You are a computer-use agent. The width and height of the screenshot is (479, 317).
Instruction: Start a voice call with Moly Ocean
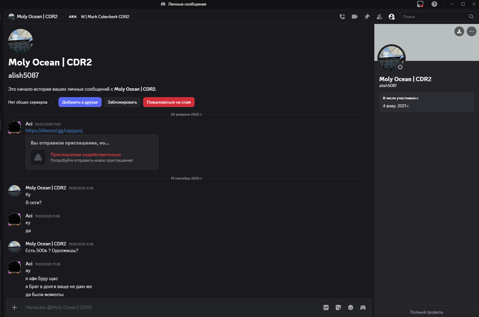342,17
